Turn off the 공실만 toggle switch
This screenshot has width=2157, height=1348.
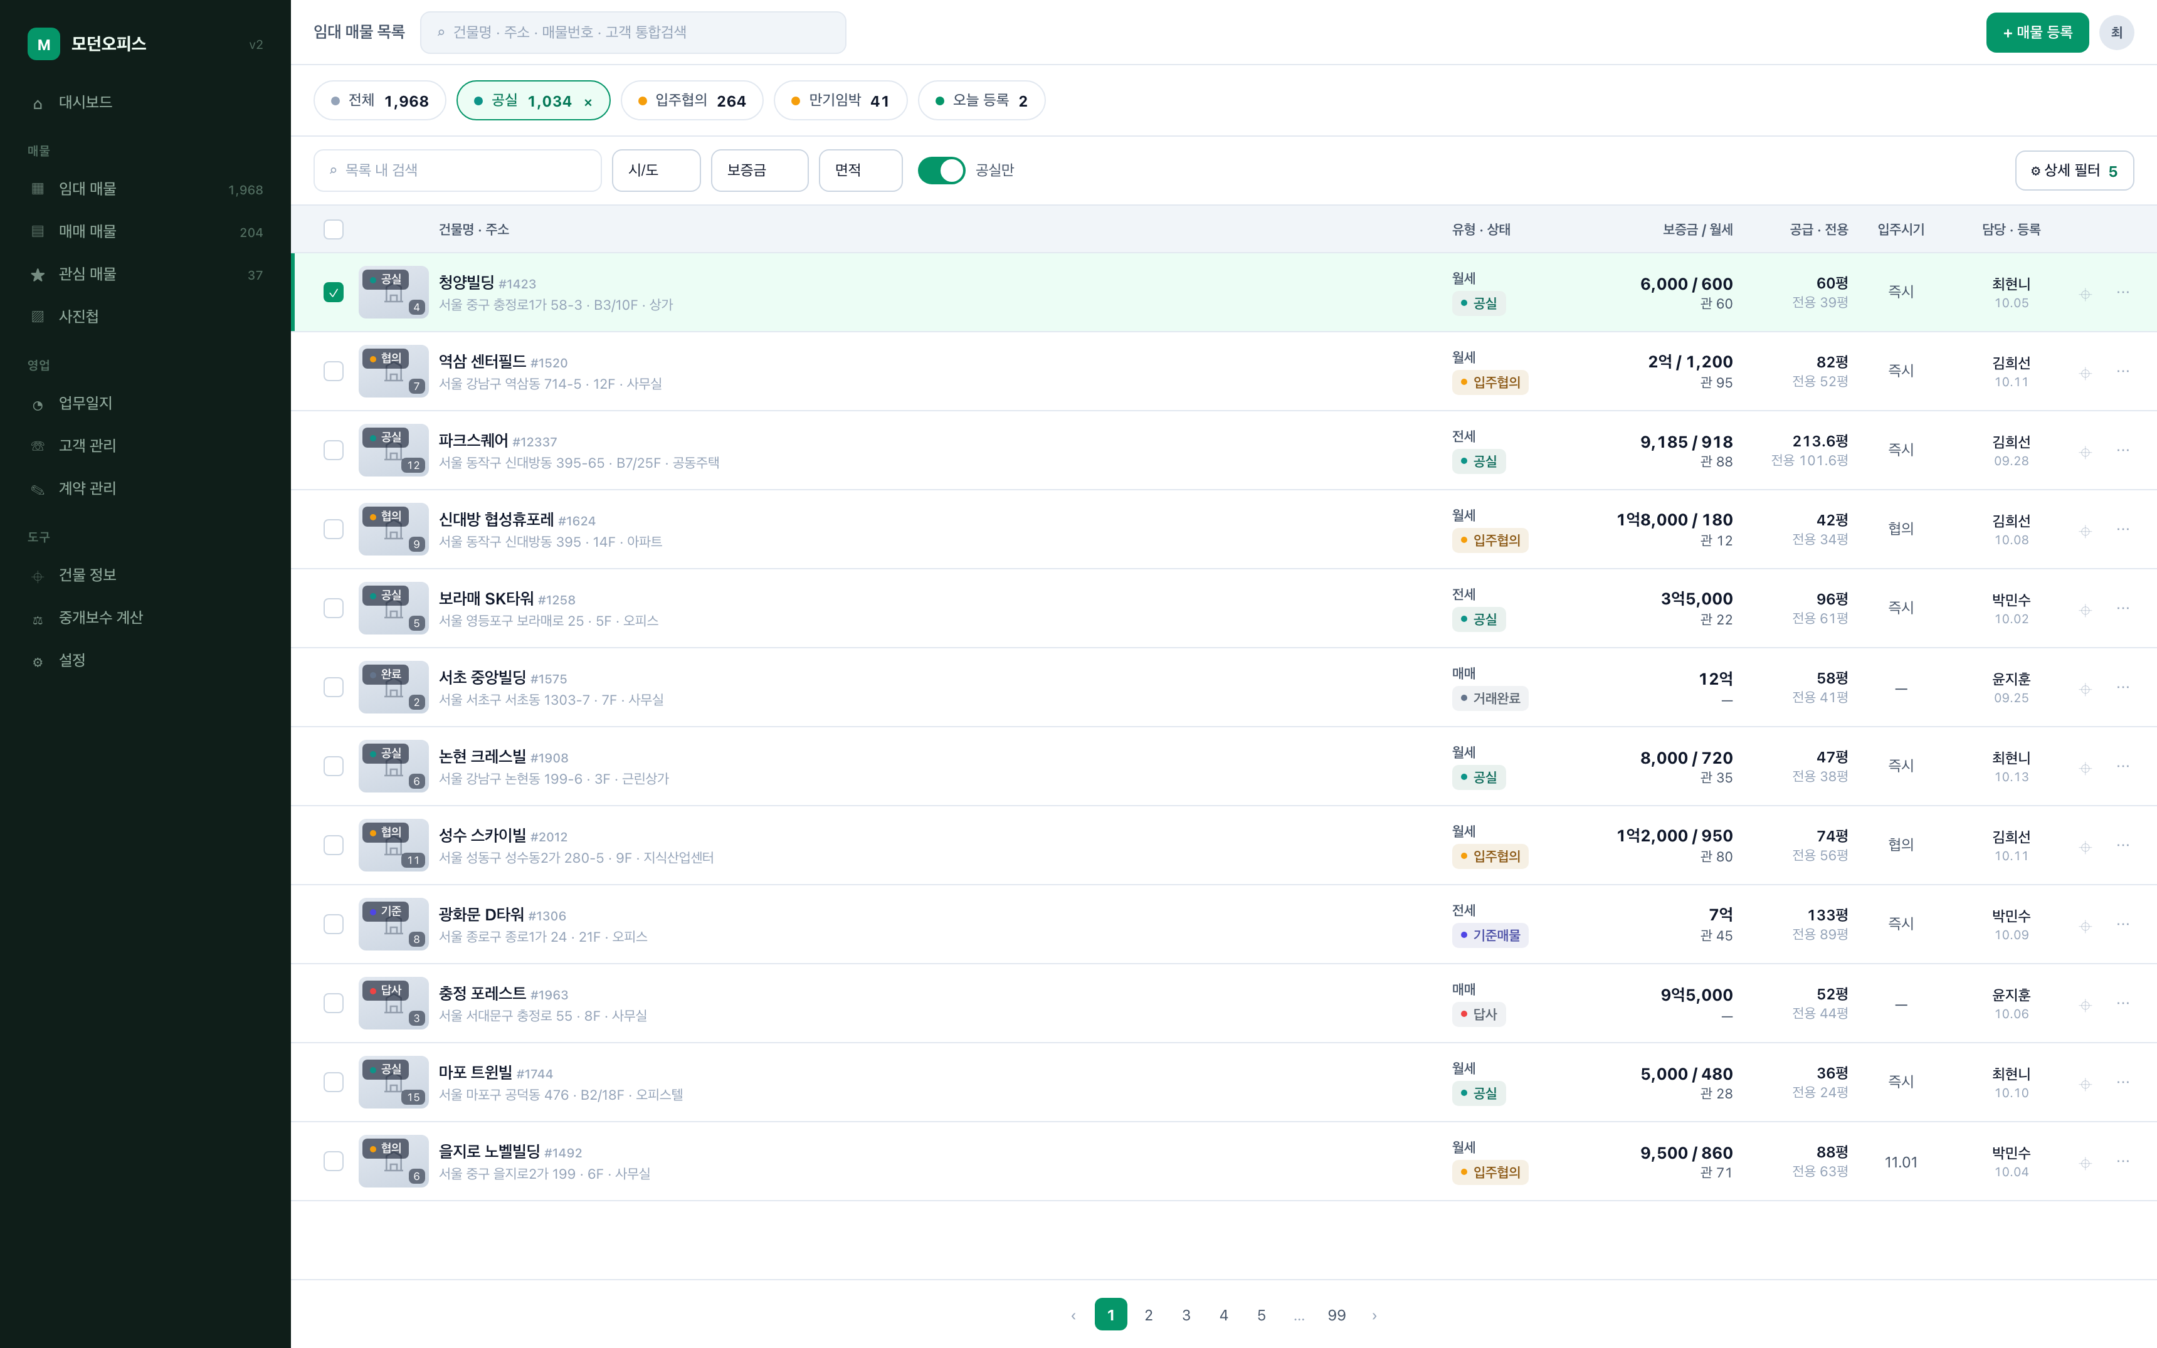click(x=941, y=171)
